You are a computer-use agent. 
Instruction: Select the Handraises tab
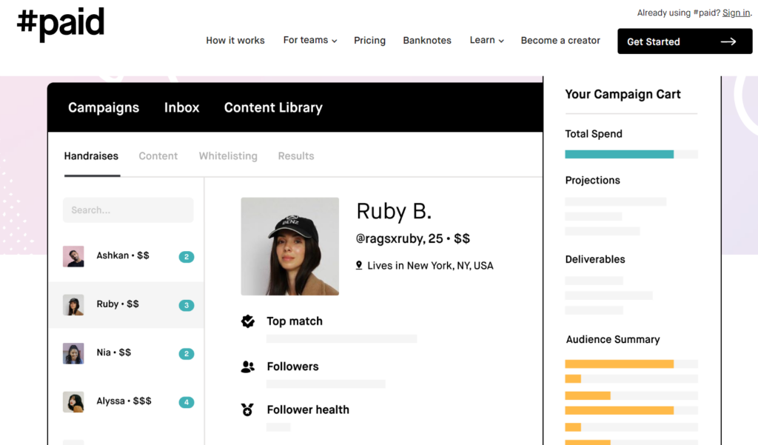pos(91,156)
